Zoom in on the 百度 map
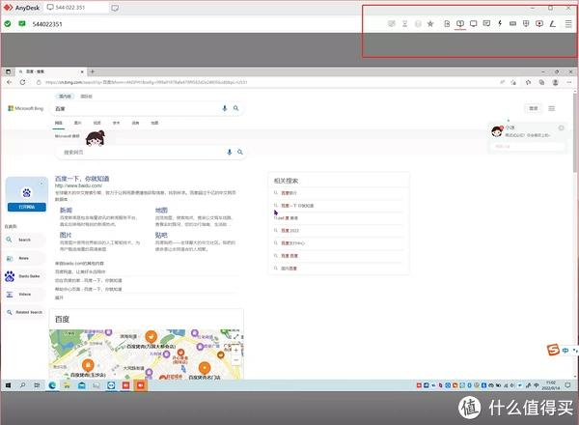This screenshot has width=579, height=425. [x=236, y=350]
